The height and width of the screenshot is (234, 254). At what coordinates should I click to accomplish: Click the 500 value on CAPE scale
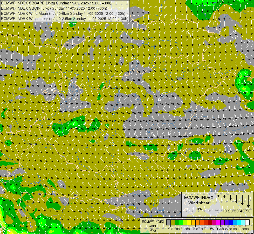click(x=187, y=229)
